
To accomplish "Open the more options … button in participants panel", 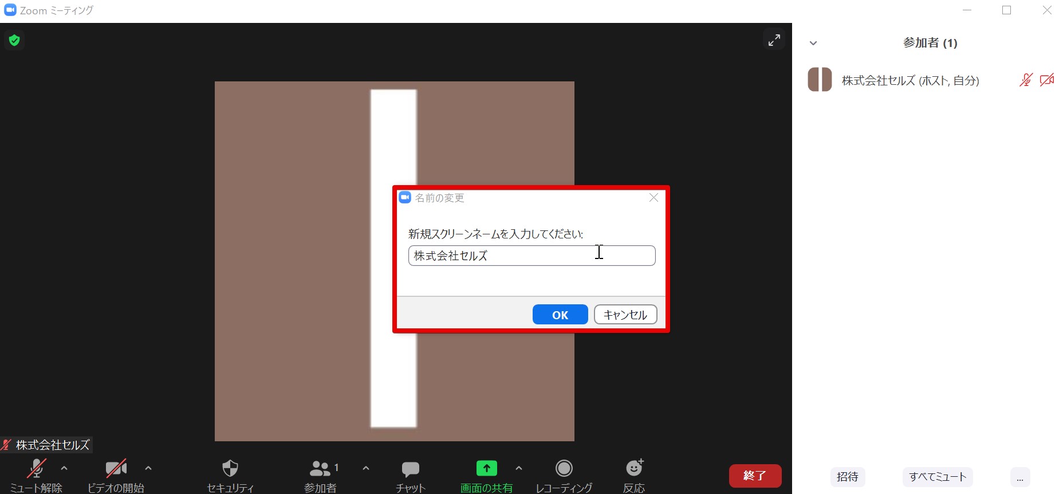I will (1020, 477).
